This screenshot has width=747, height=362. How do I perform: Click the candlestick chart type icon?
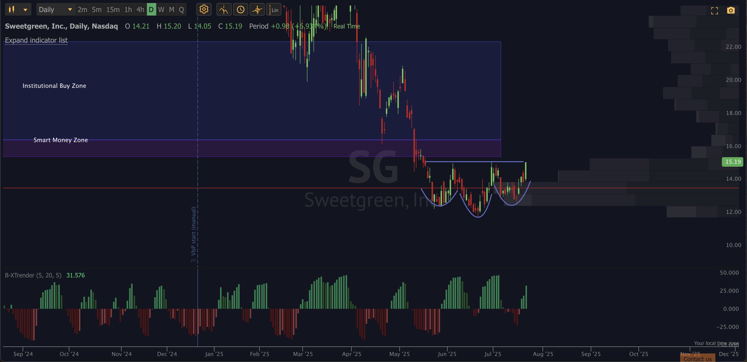pyautogui.click(x=12, y=10)
